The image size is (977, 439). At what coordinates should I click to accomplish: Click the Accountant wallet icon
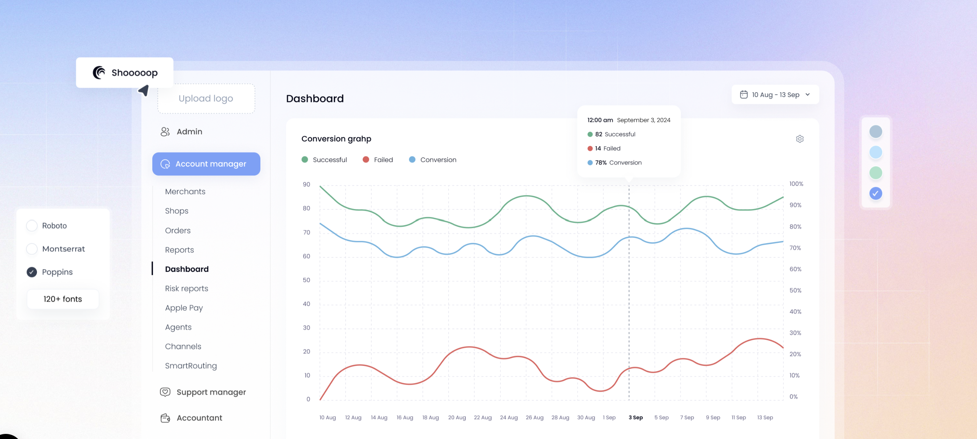[165, 418]
